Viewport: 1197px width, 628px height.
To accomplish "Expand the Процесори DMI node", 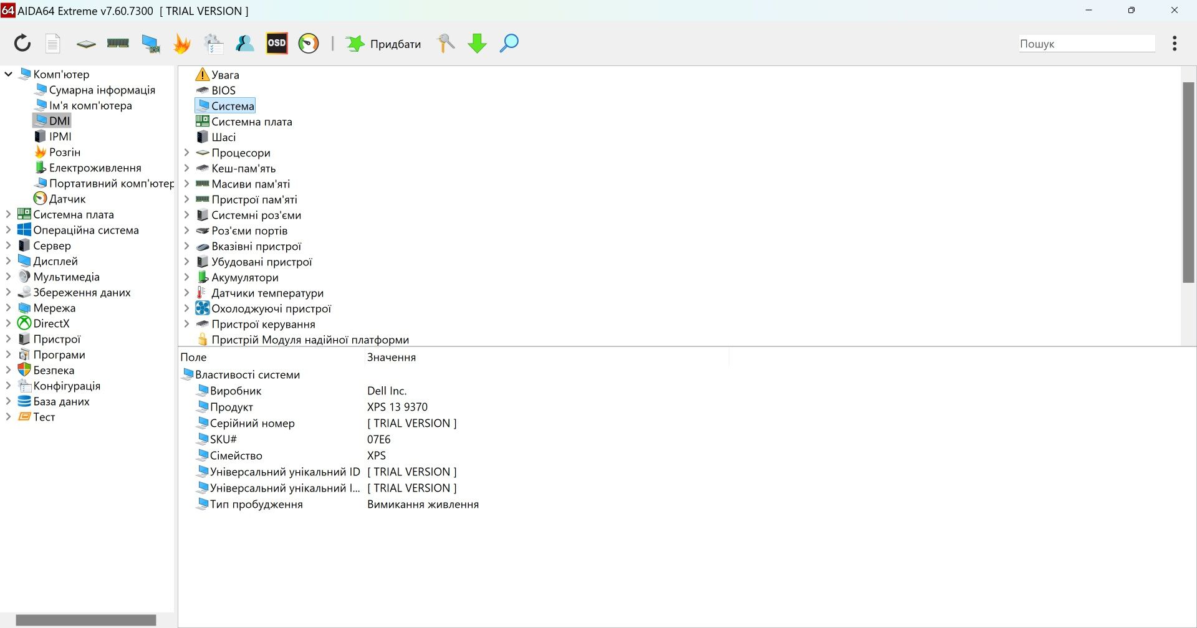I will [186, 153].
